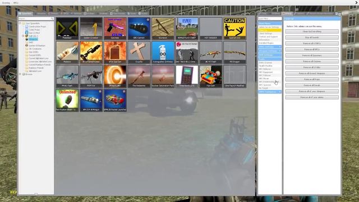Select the M249 Fire machine gun icon
Viewport: 359px width, 202px height.
tap(91, 76)
